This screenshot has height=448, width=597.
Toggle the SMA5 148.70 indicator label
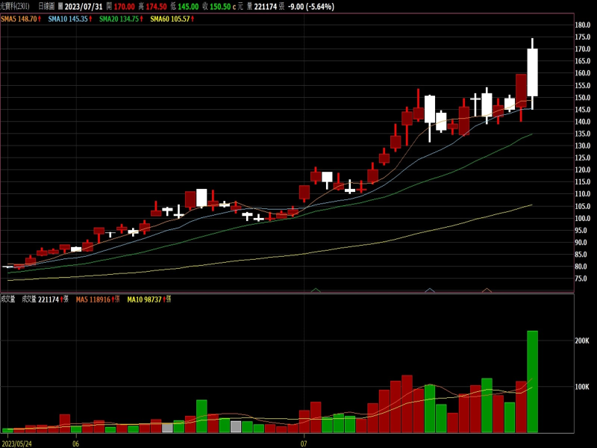20,19
